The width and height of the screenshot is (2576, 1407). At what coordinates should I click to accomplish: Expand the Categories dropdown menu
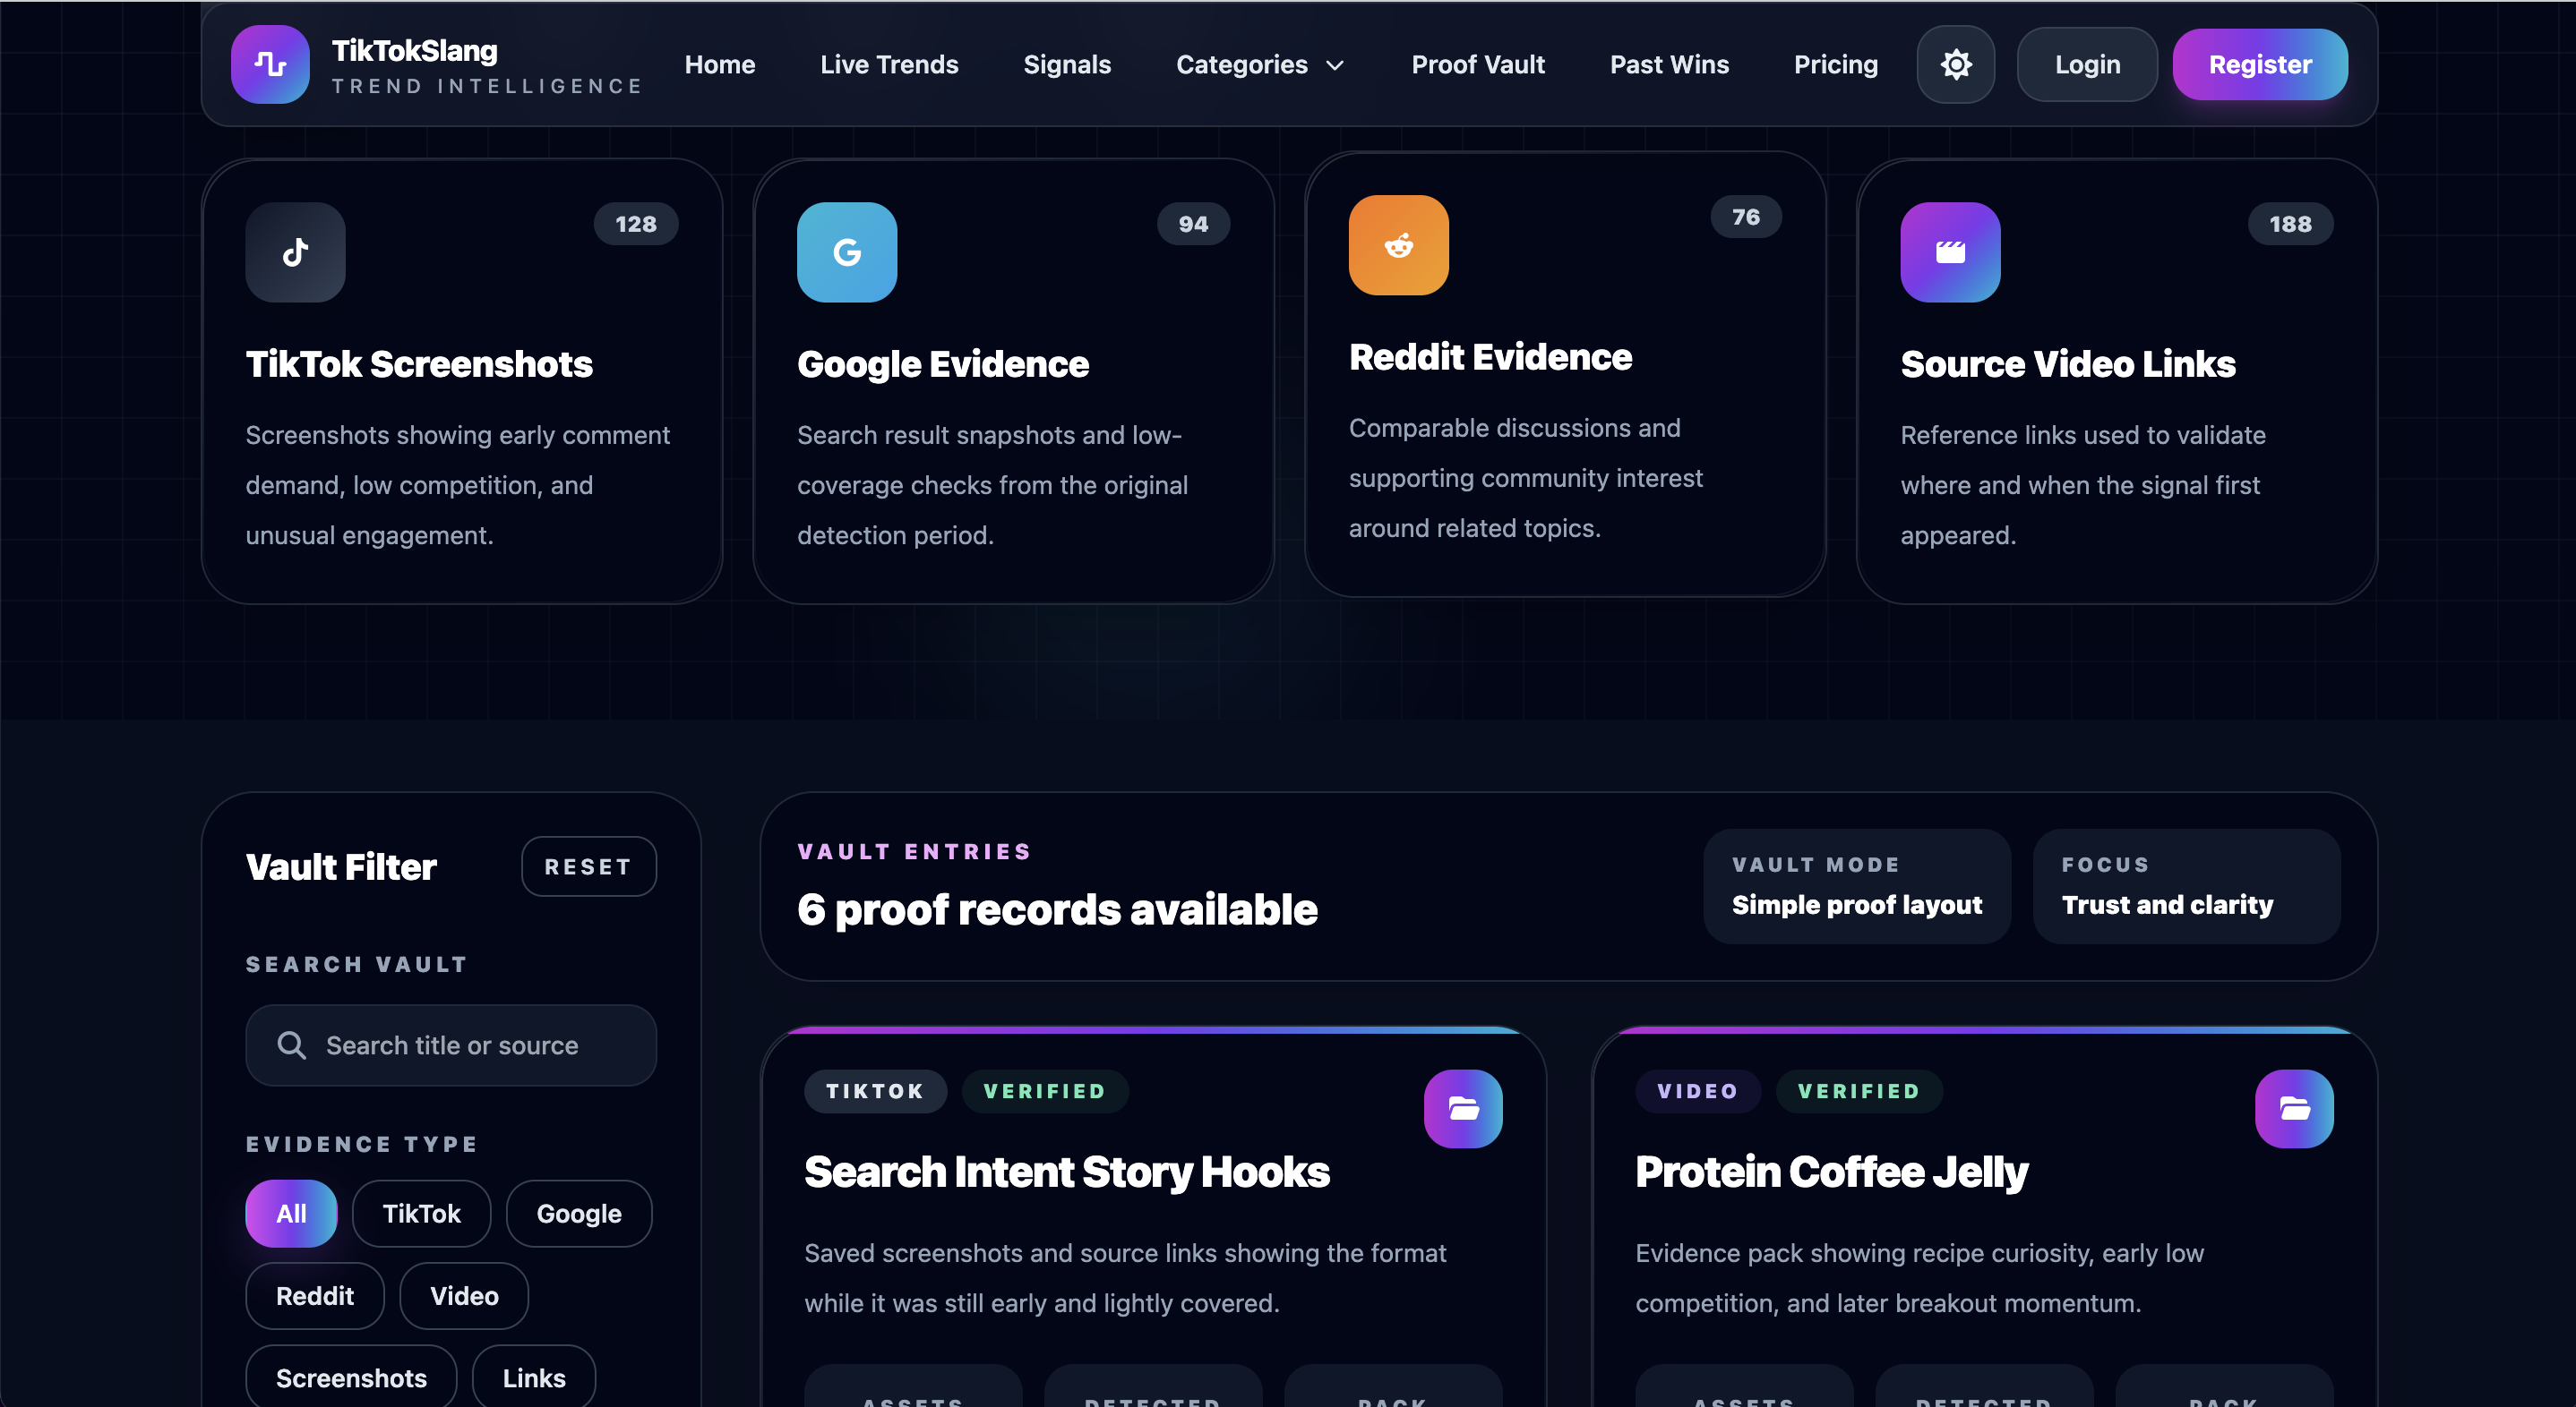click(1241, 64)
